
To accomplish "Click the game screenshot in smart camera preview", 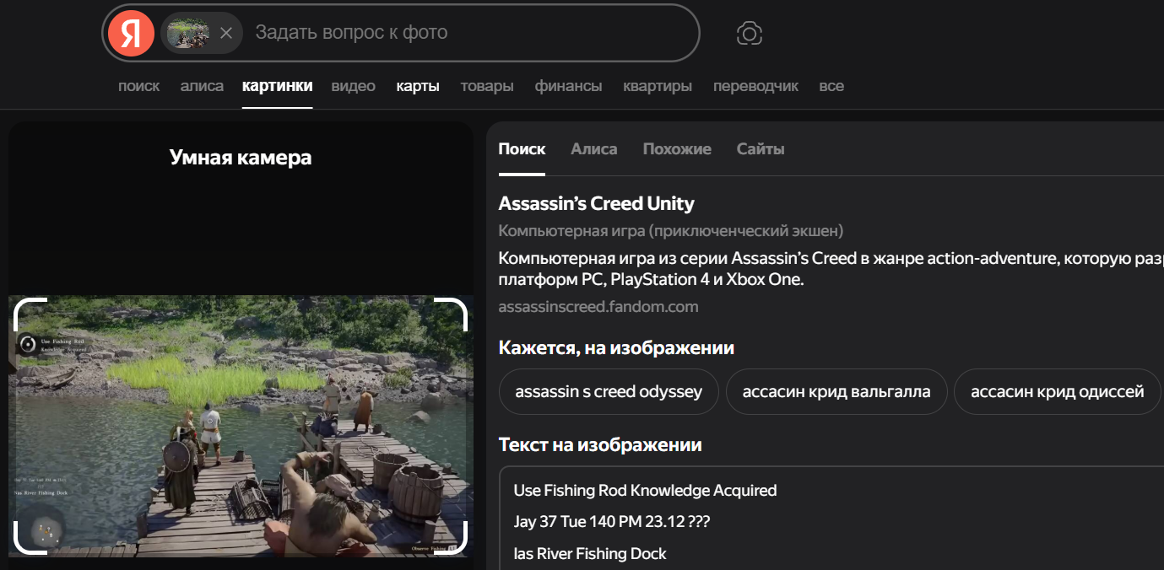I will tap(241, 426).
